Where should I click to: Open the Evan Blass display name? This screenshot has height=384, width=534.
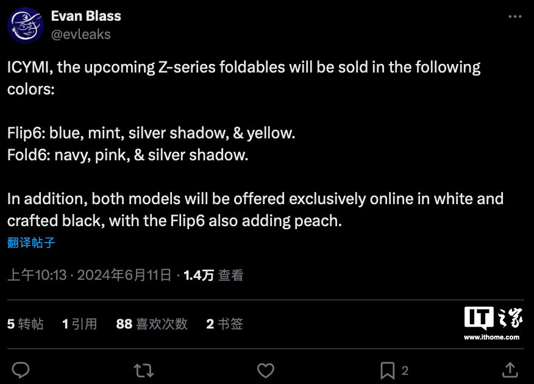[x=86, y=16]
